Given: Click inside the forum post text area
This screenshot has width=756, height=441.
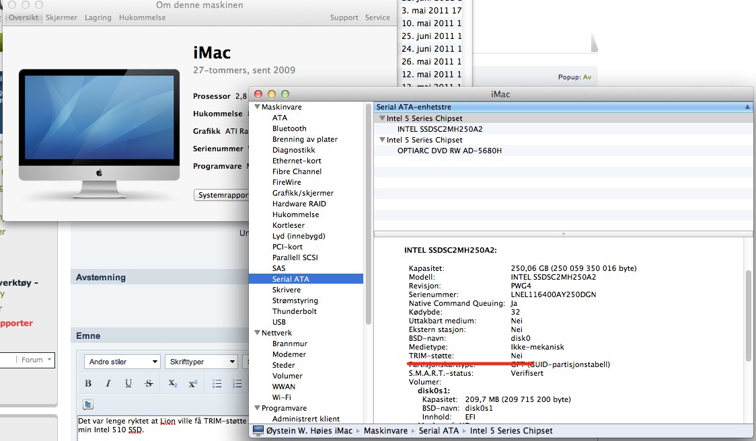Looking at the screenshot, I should click(163, 428).
